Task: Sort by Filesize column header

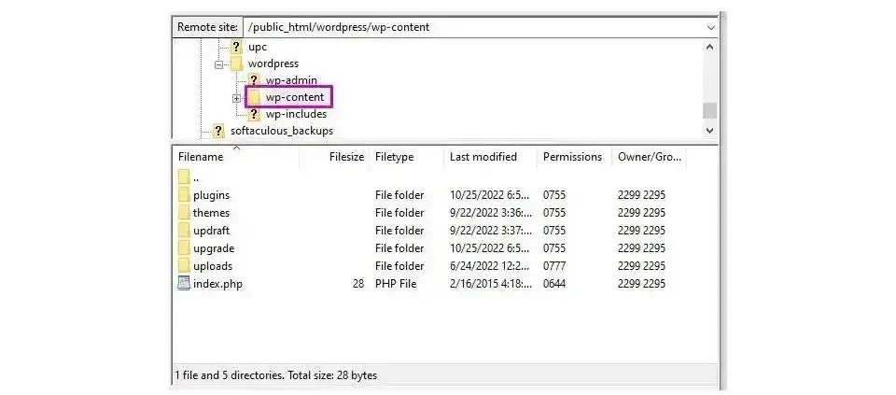Action: (x=346, y=157)
